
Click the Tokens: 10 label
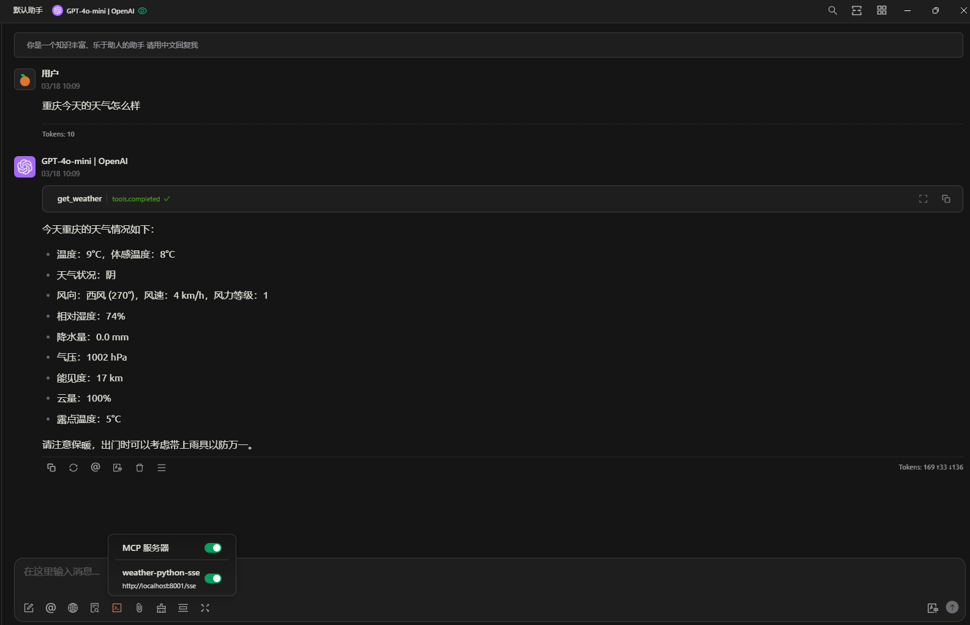point(58,134)
